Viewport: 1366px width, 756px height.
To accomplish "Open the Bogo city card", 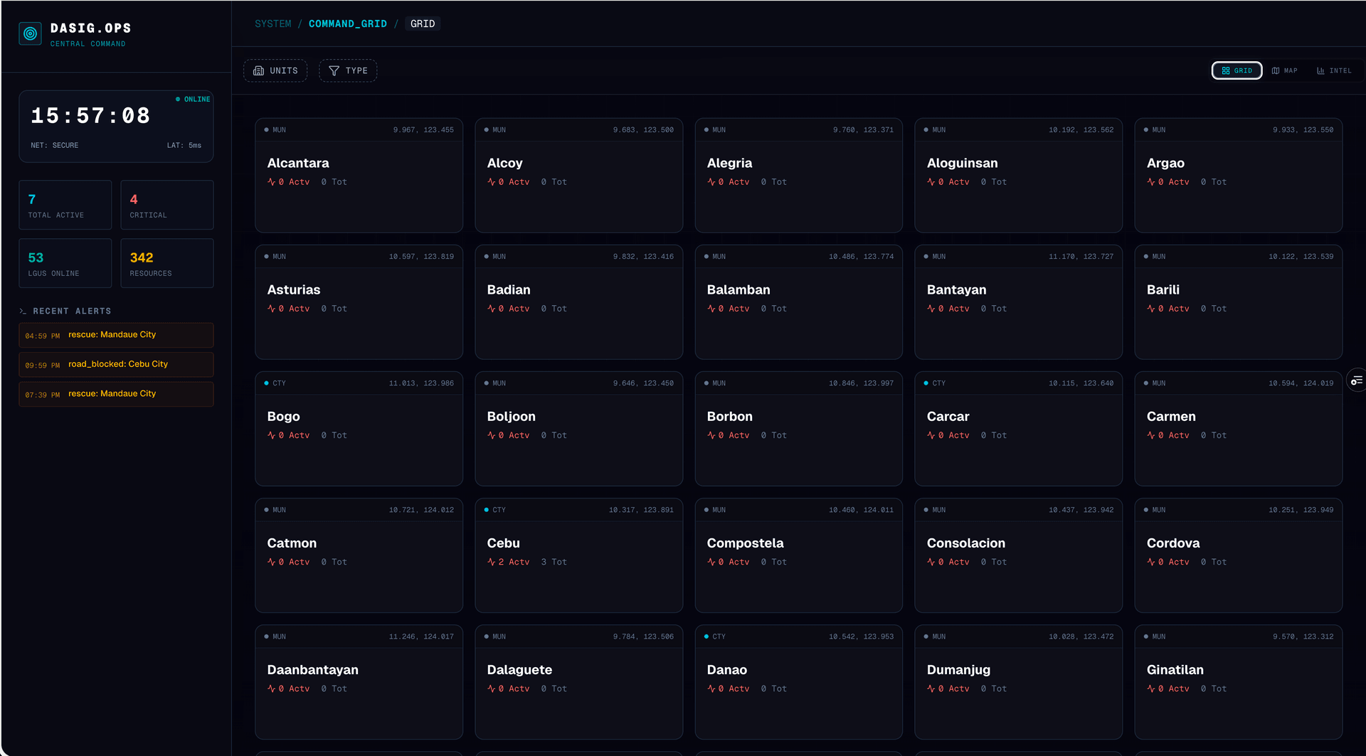I will (x=359, y=429).
